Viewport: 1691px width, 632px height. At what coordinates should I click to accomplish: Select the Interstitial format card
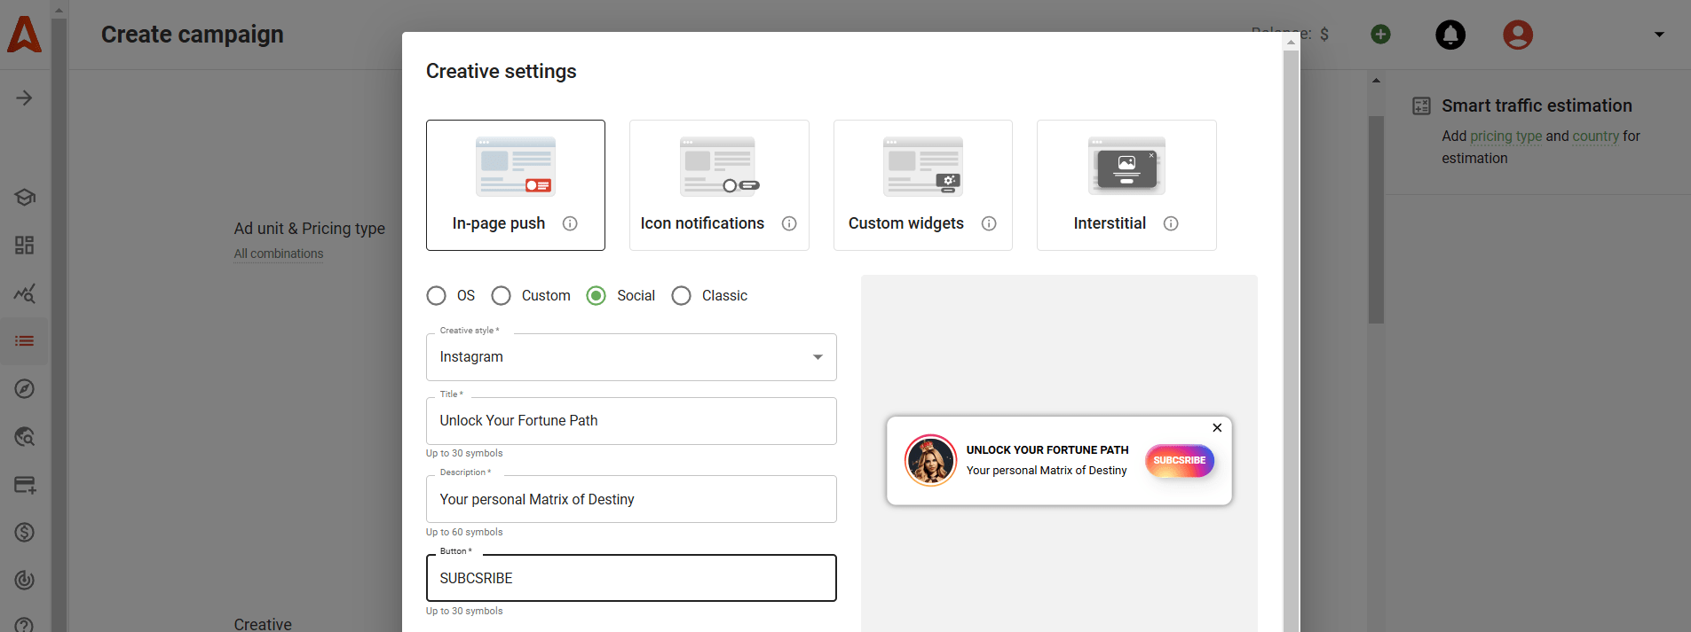coord(1126,185)
